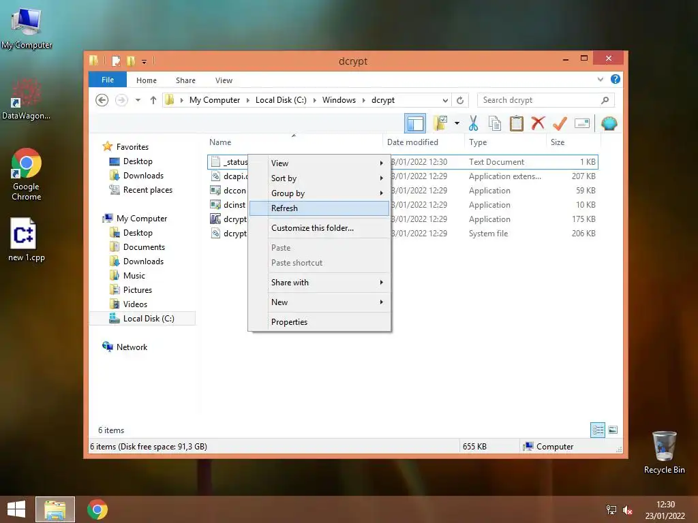
Task: Click Windows in the address breadcrumb
Action: click(x=339, y=100)
